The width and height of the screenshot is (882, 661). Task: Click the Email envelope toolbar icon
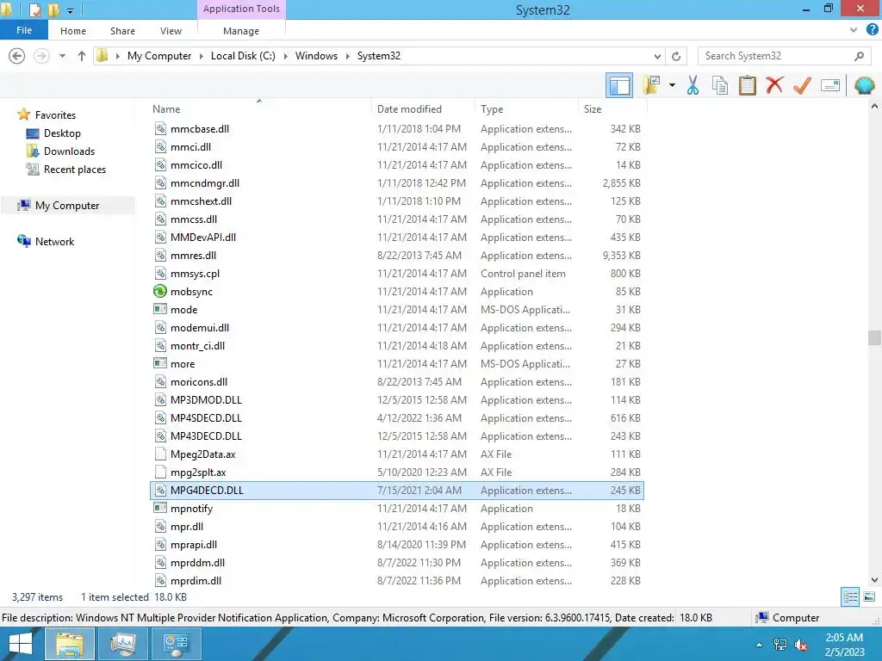click(x=830, y=85)
